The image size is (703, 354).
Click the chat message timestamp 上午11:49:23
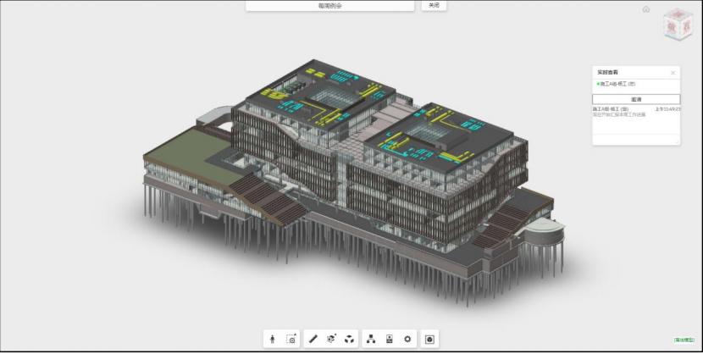[667, 109]
